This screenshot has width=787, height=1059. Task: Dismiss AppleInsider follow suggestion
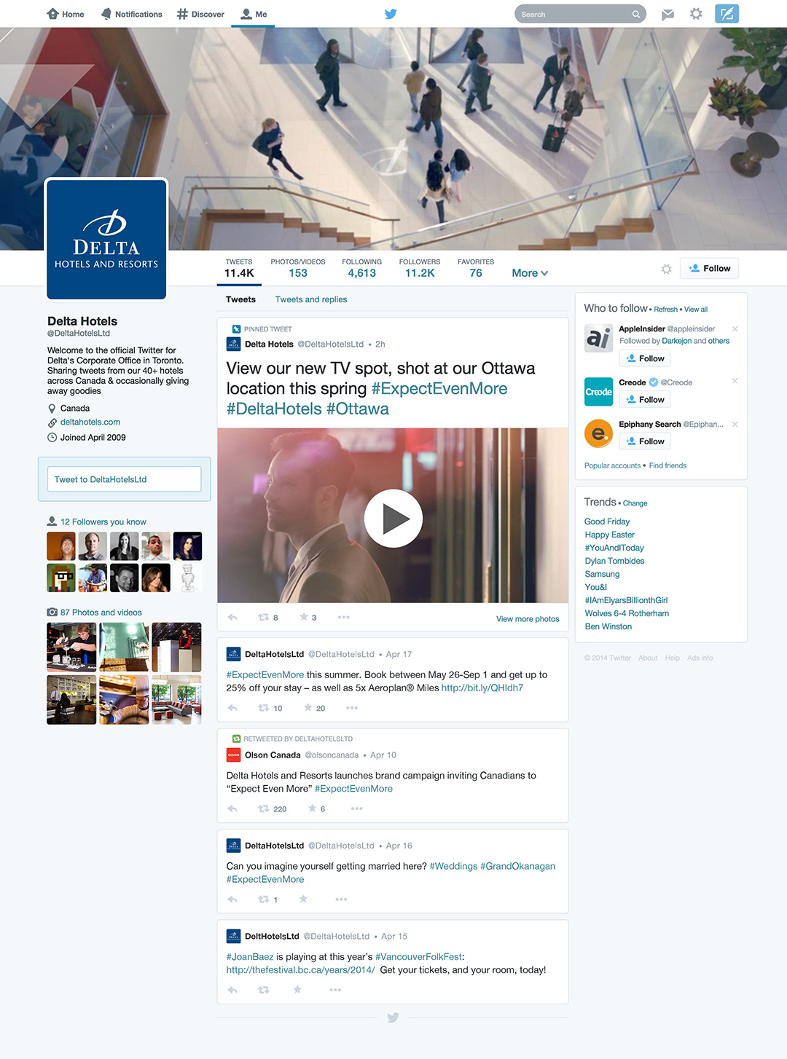click(x=735, y=329)
